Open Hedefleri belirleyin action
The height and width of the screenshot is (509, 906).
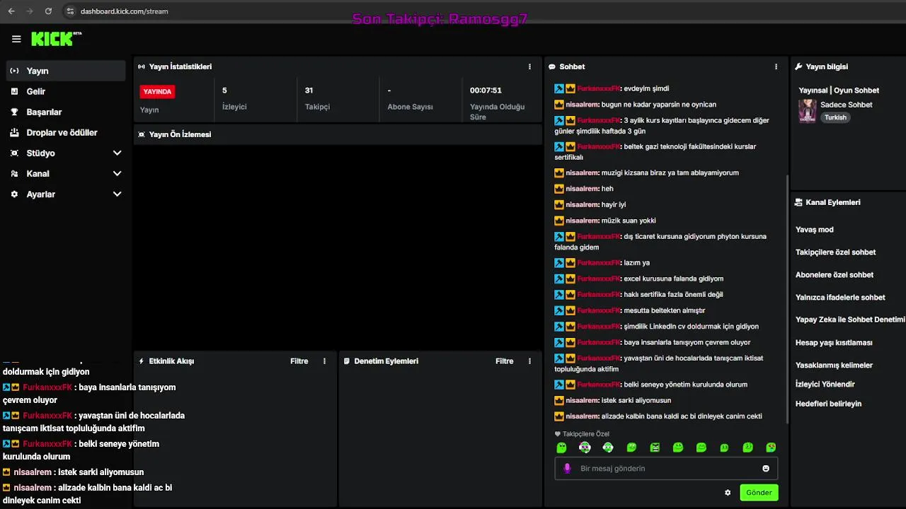(828, 403)
